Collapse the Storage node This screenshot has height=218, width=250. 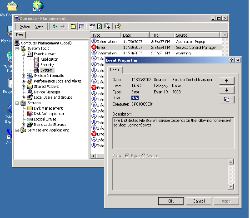pos(17,103)
